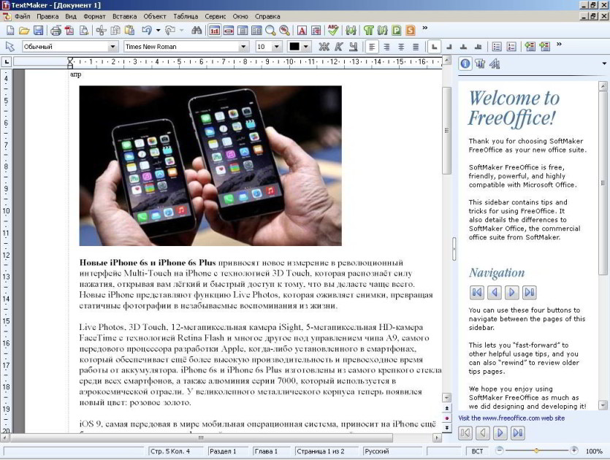Image resolution: width=610 pixels, height=460 pixels.
Task: Open a file using the folder icon
Action: pyautogui.click(x=24, y=31)
